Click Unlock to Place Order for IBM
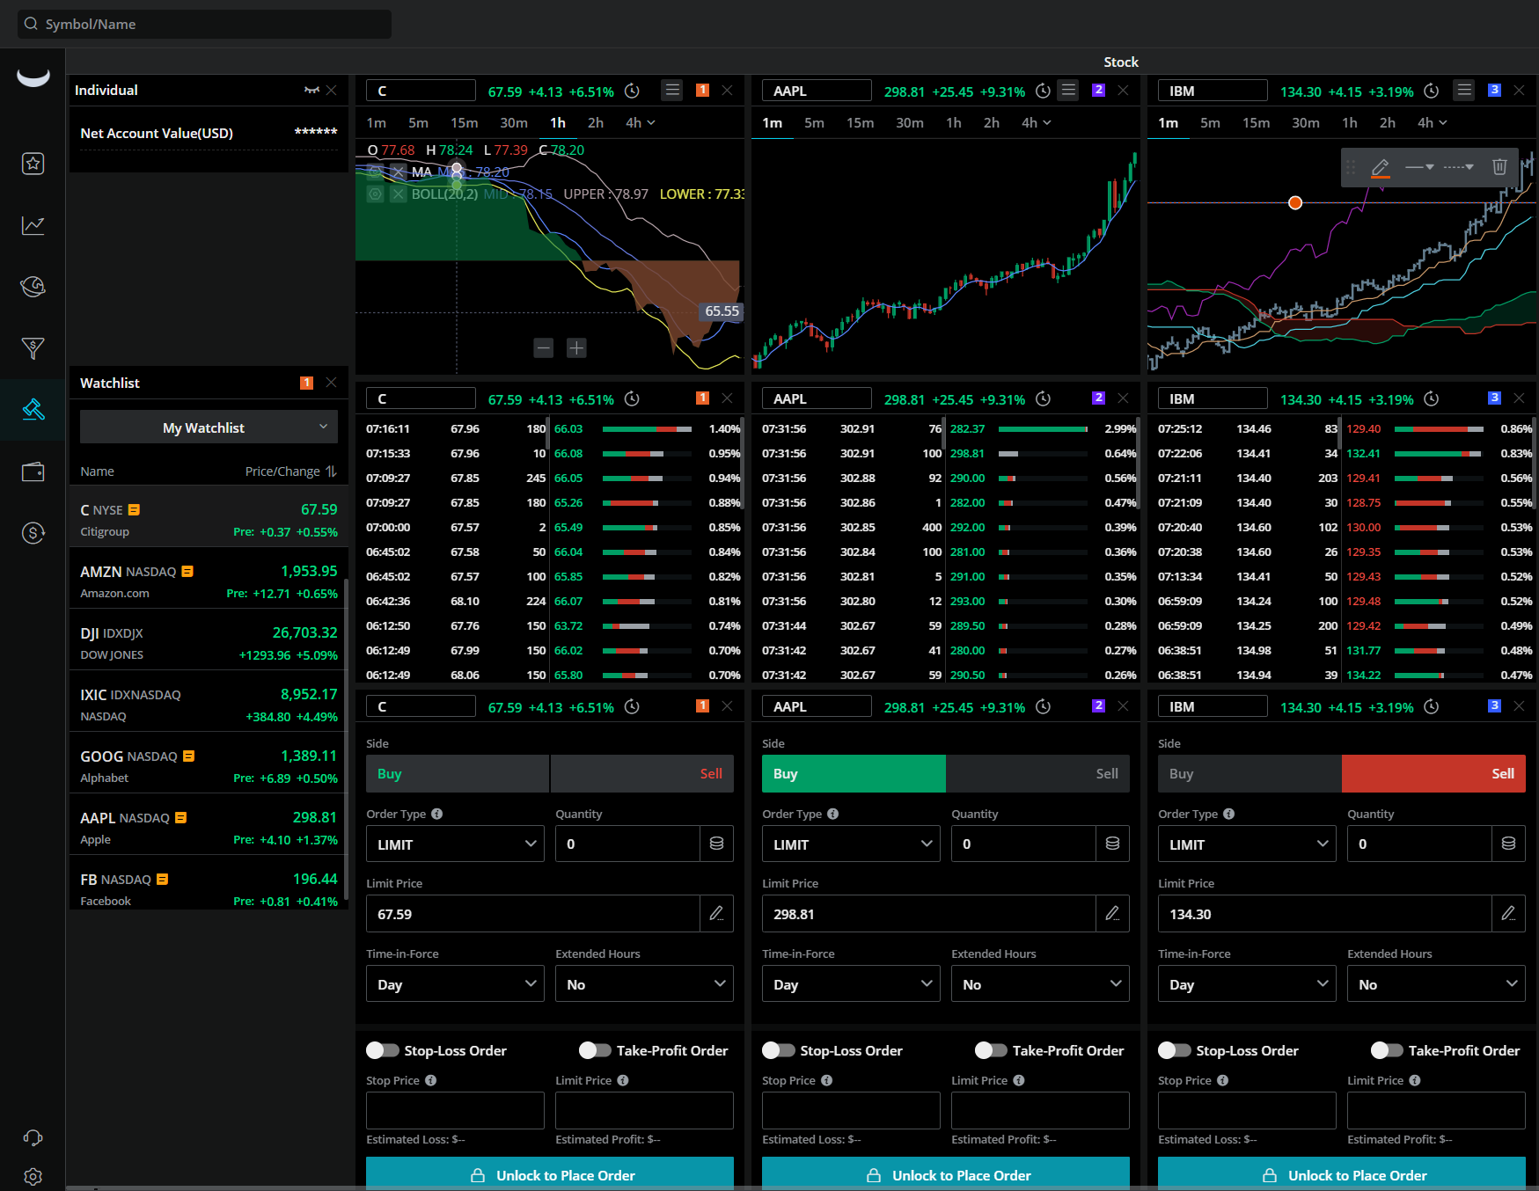Viewport: 1539px width, 1191px height. (x=1342, y=1173)
